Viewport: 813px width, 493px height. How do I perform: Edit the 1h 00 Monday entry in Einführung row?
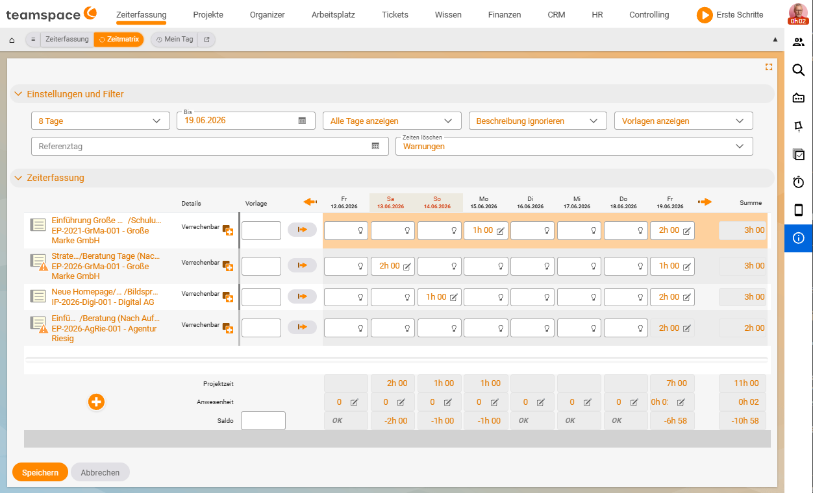click(x=500, y=230)
